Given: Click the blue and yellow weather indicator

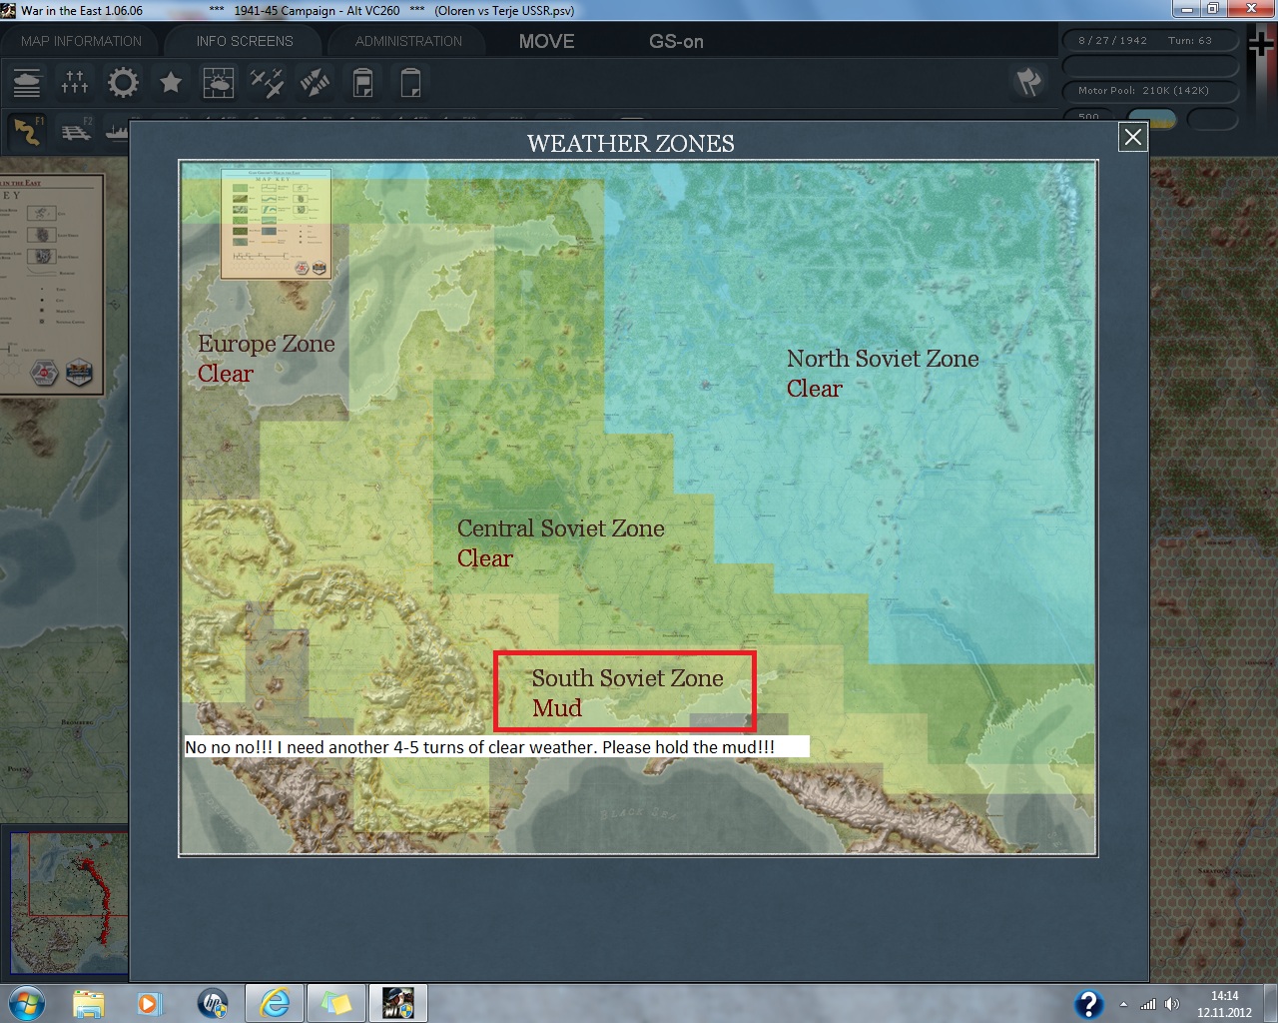Looking at the screenshot, I should tap(1151, 119).
